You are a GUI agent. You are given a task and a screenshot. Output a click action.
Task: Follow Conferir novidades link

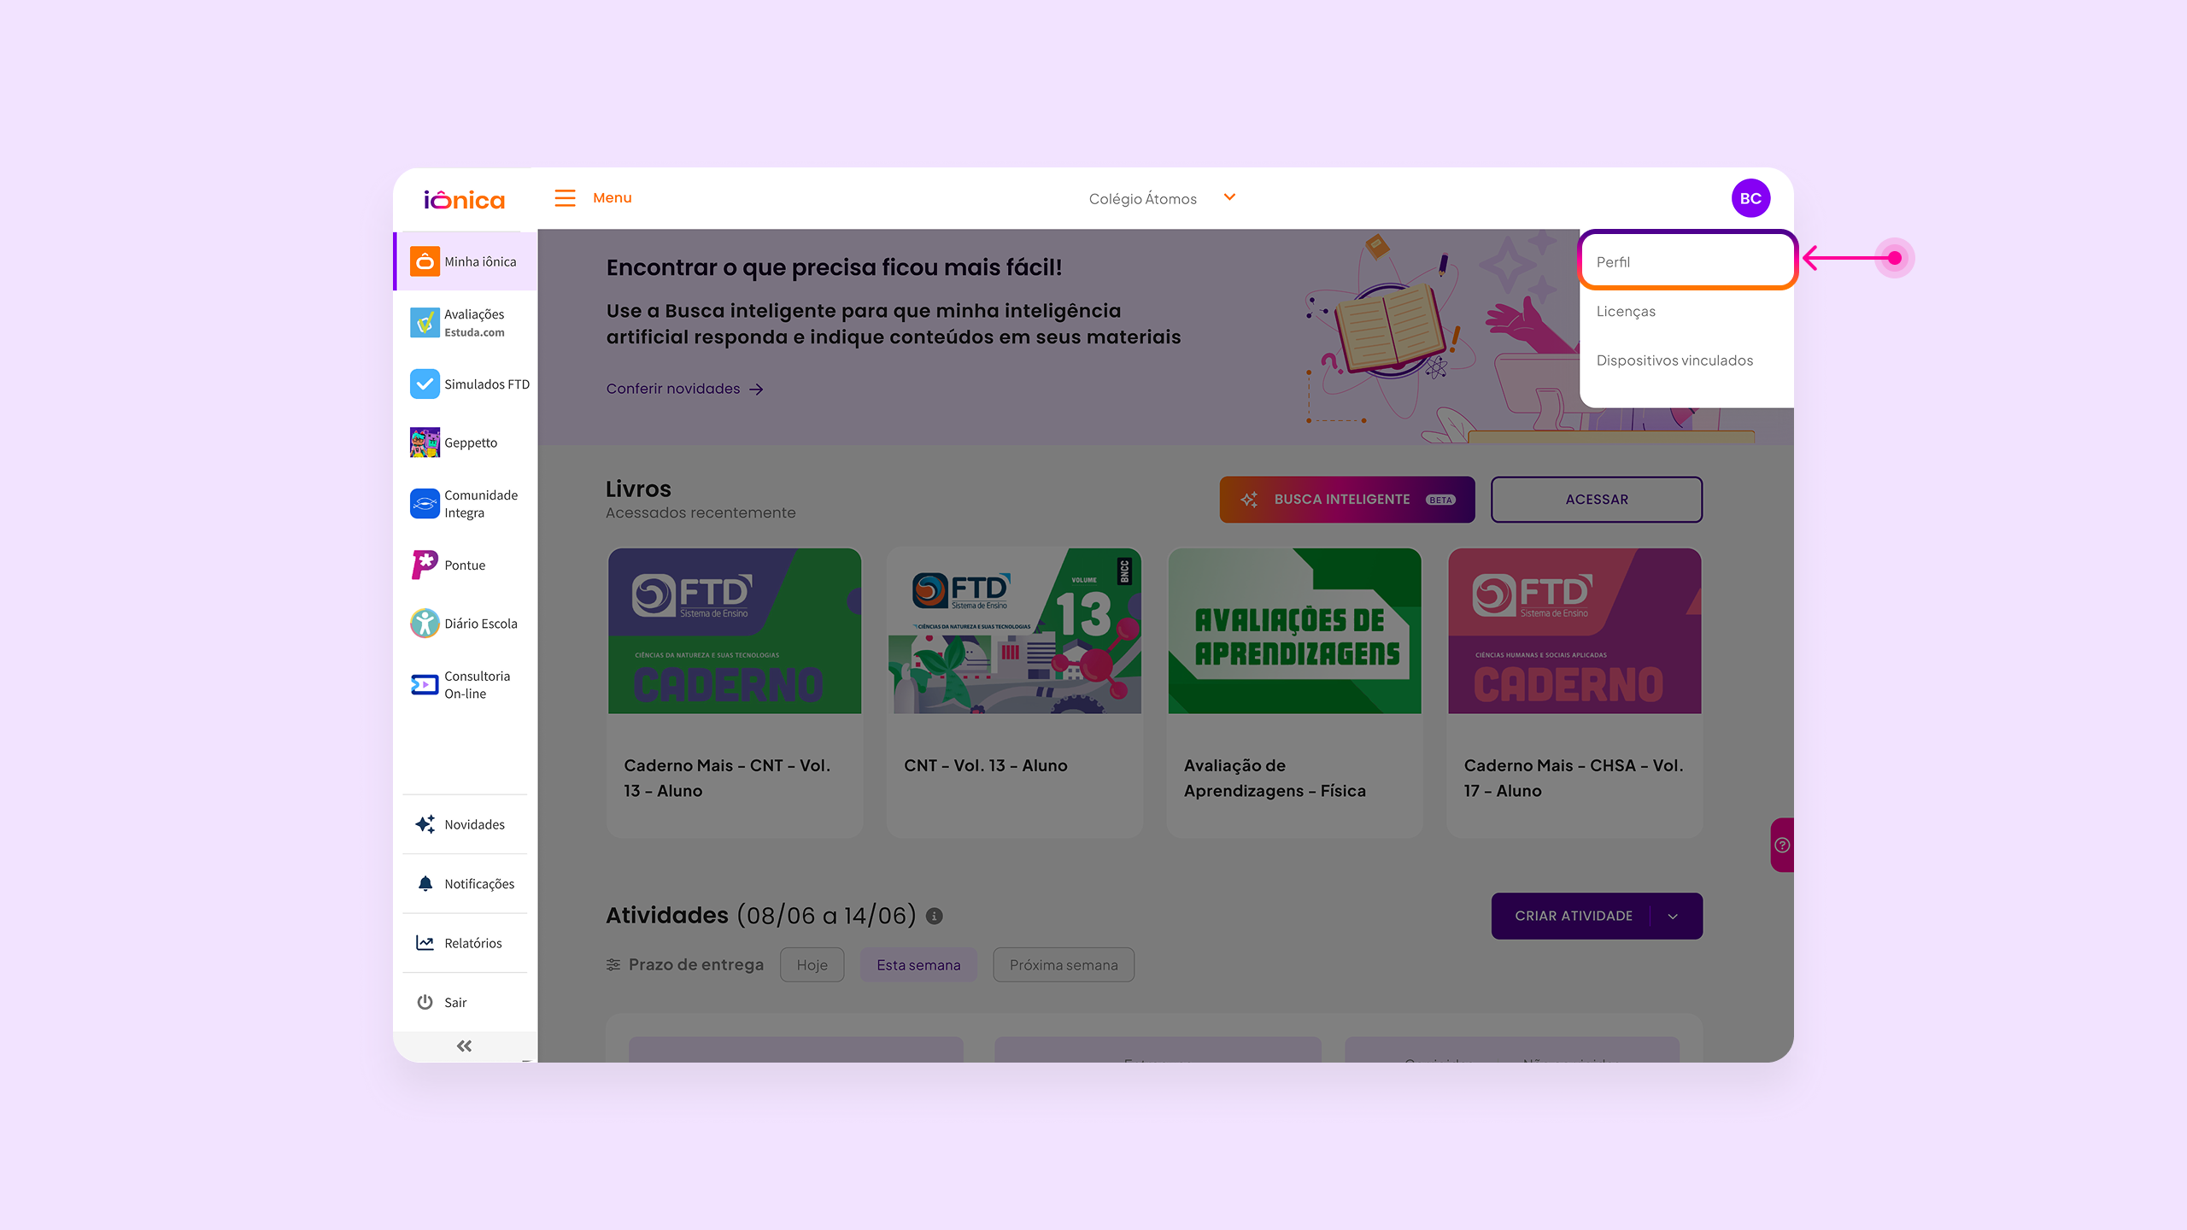[685, 389]
